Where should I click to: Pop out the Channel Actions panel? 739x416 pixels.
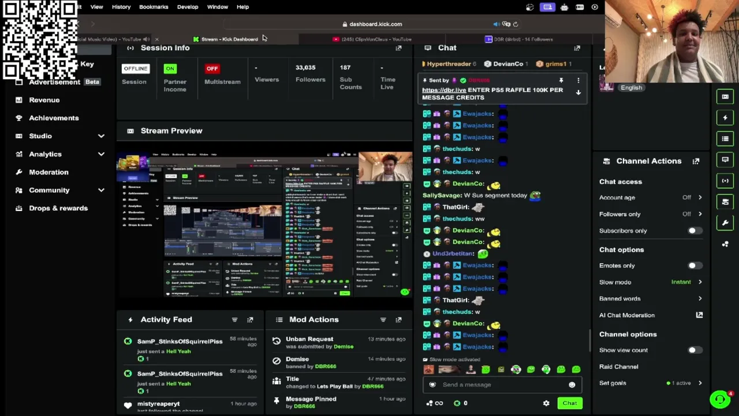(x=696, y=161)
